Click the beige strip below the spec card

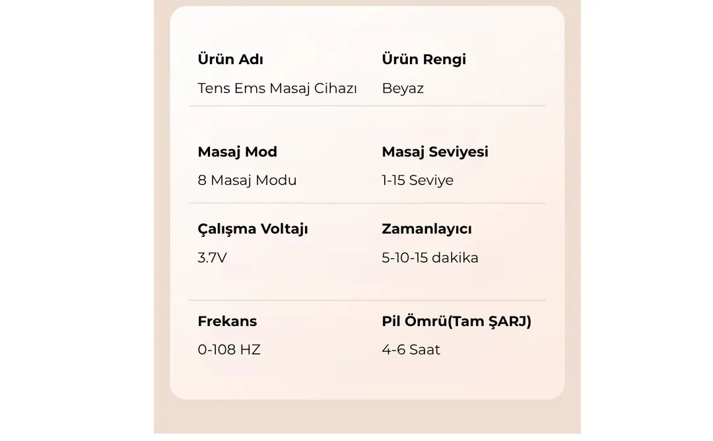pyautogui.click(x=367, y=417)
